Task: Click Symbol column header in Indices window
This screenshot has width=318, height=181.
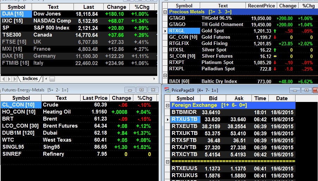Action: [x=16, y=7]
